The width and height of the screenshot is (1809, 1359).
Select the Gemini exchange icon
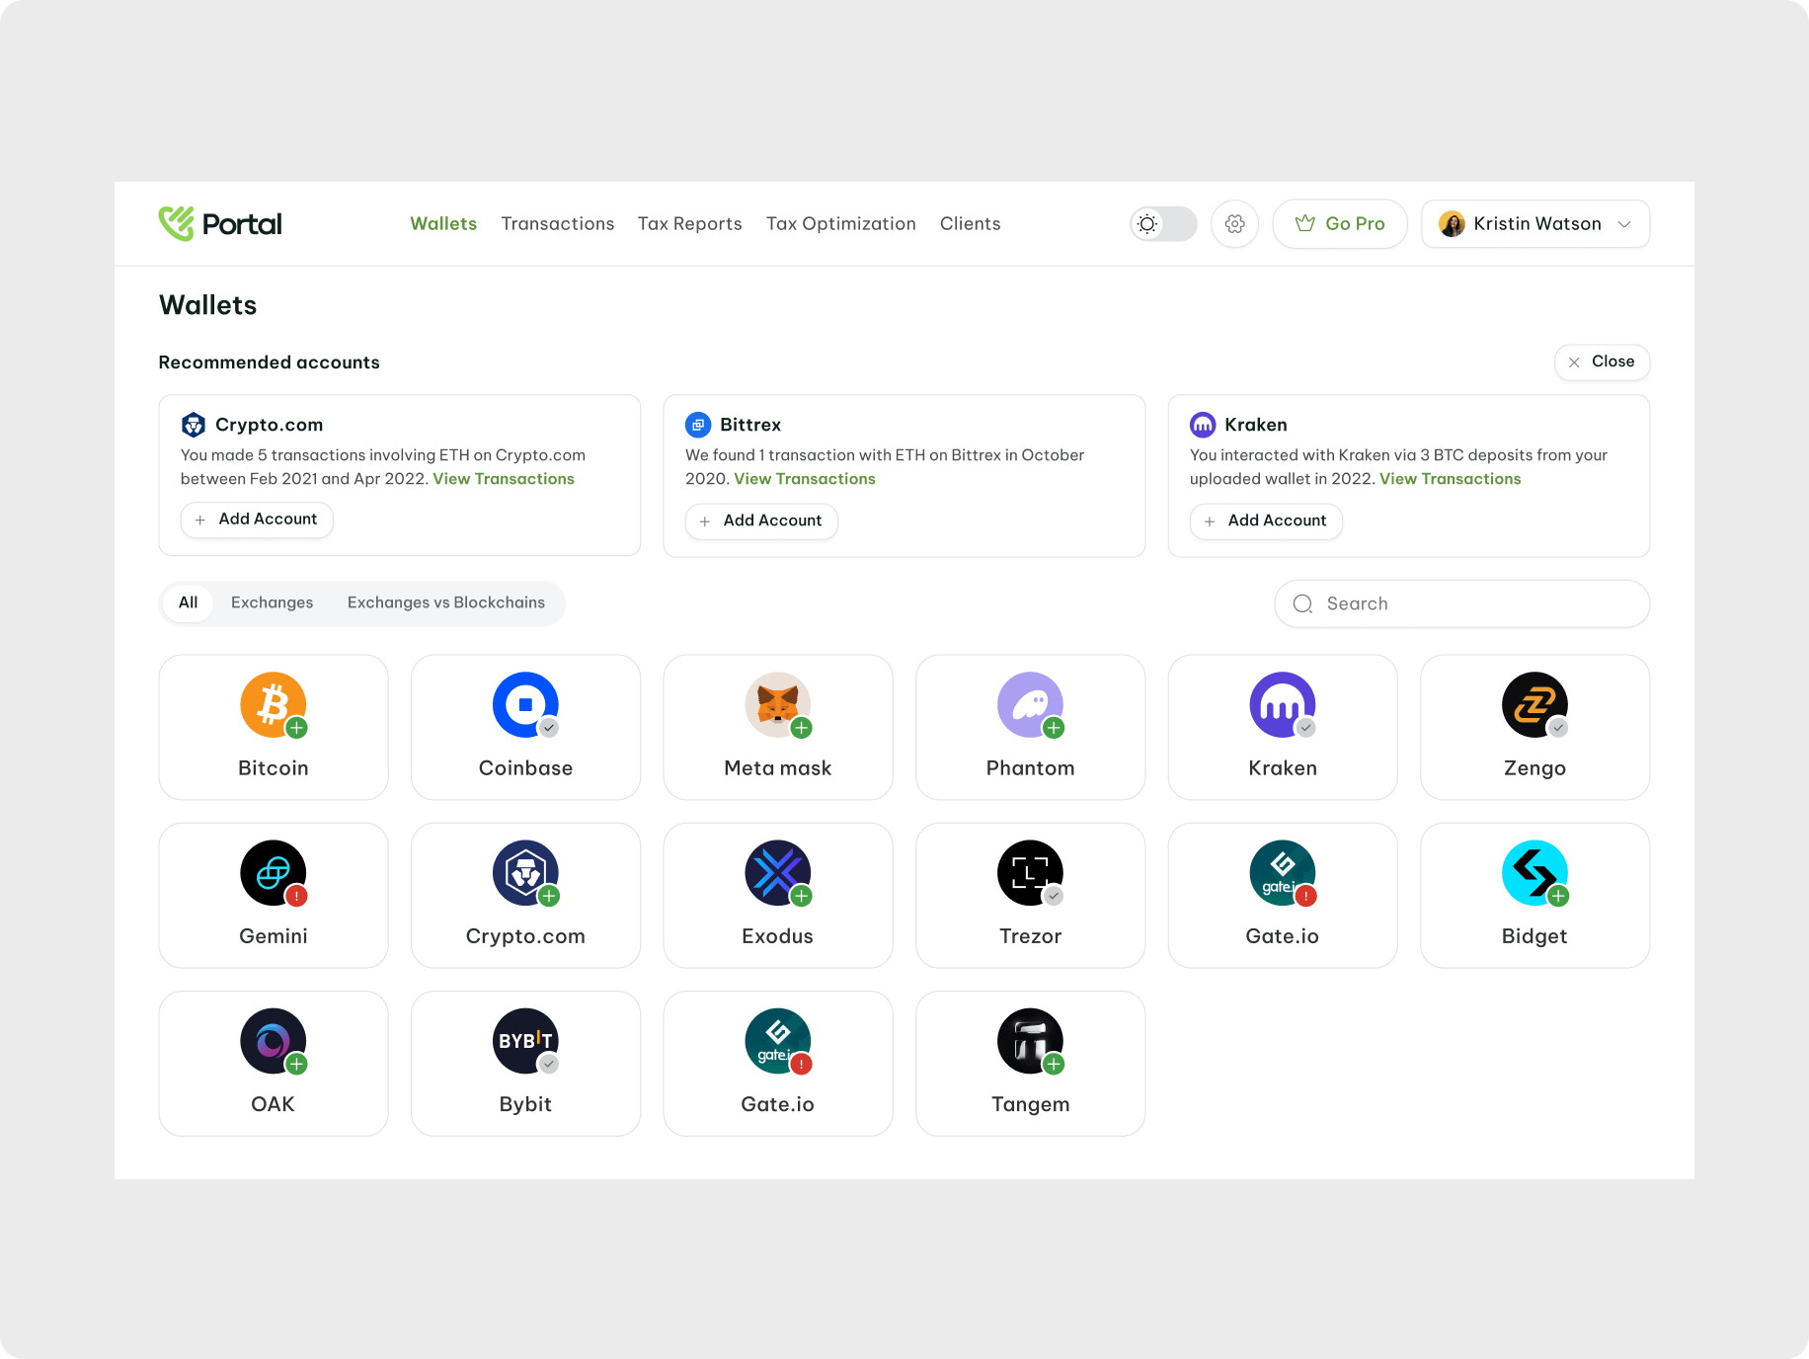273,873
